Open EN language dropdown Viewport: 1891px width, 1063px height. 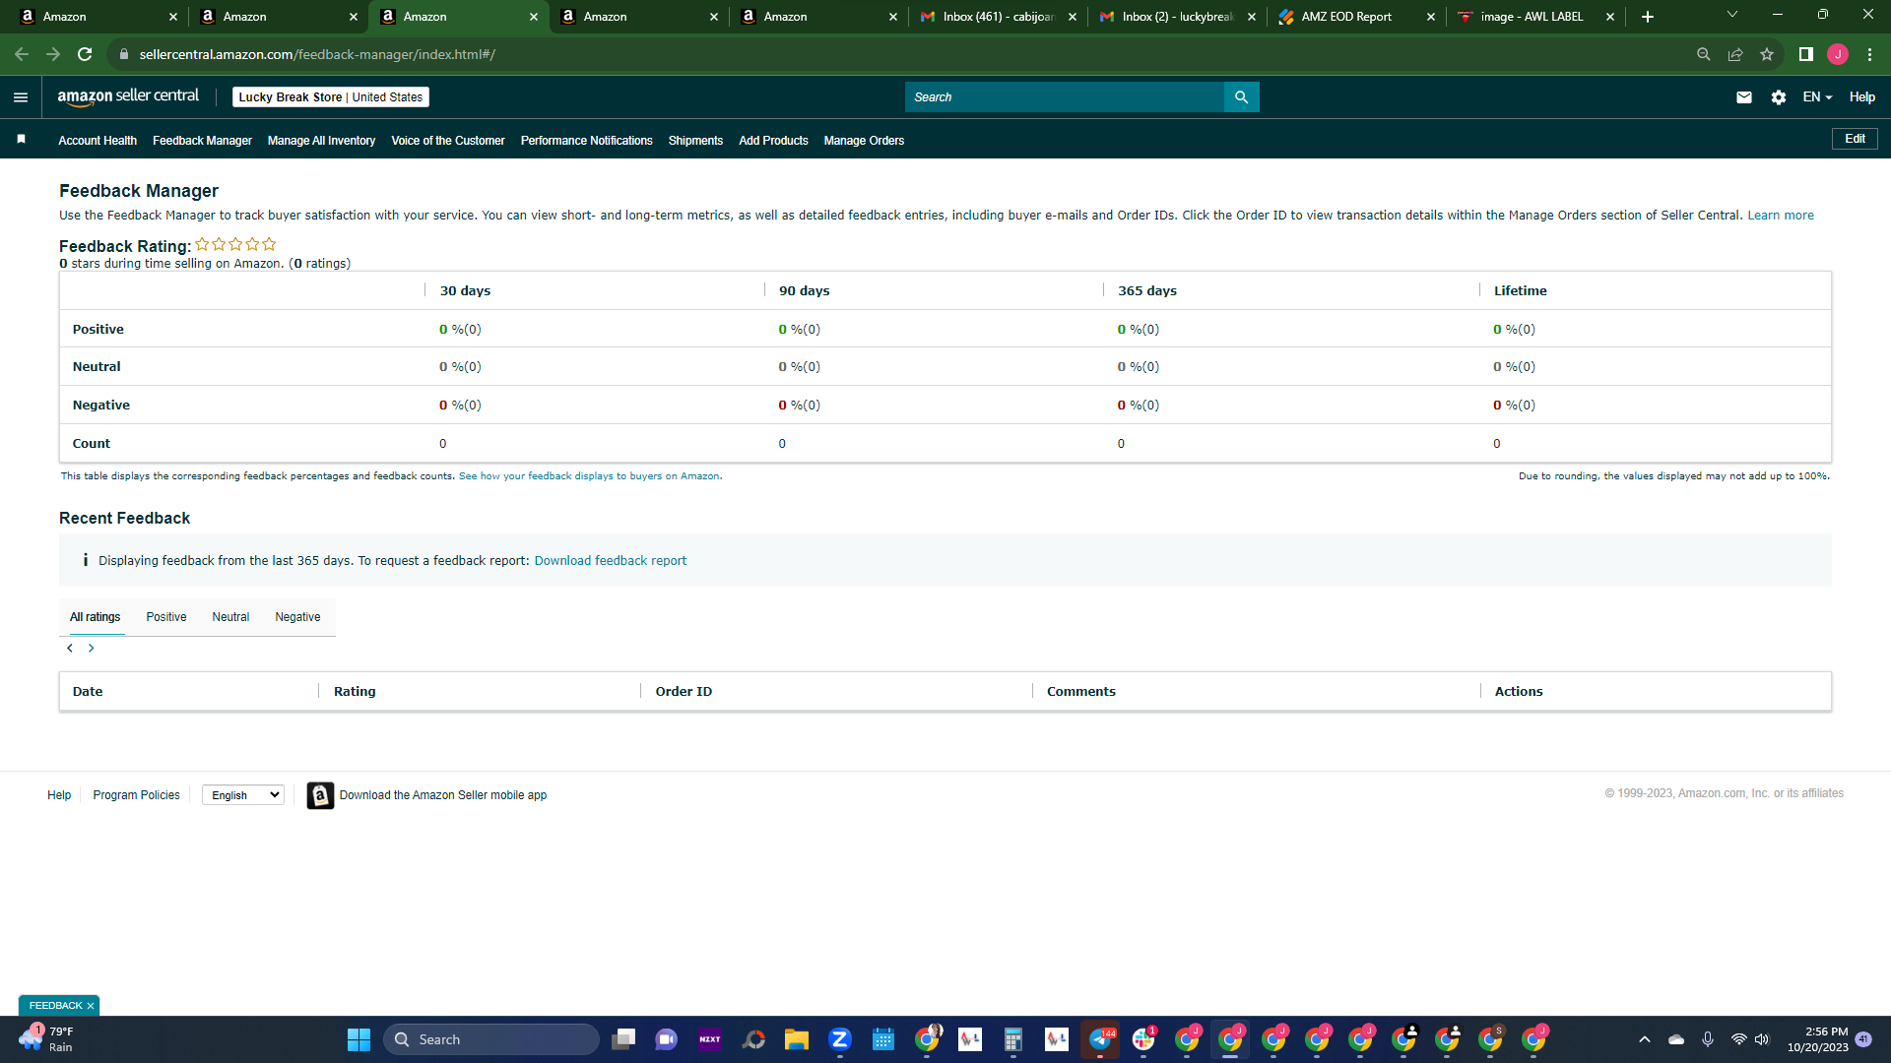[x=1817, y=97]
